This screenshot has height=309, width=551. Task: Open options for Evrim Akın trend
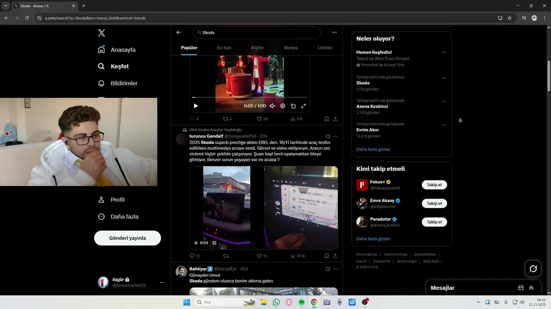point(444,125)
